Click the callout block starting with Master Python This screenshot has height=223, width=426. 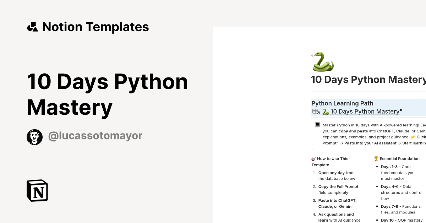point(369,134)
